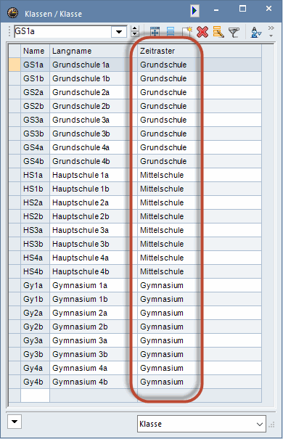Image resolution: width=283 pixels, height=439 pixels.
Task: Click the Zeitraster cell for GS4a
Action: point(200,147)
